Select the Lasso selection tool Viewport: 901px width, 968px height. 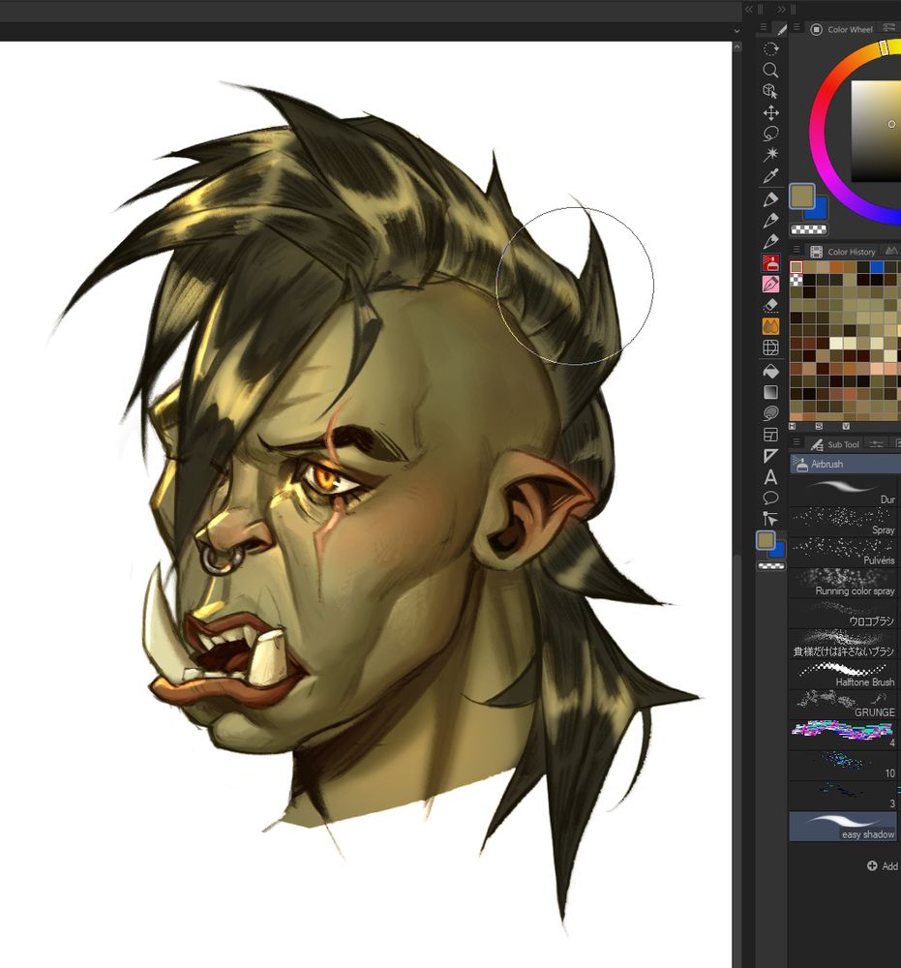[770, 134]
